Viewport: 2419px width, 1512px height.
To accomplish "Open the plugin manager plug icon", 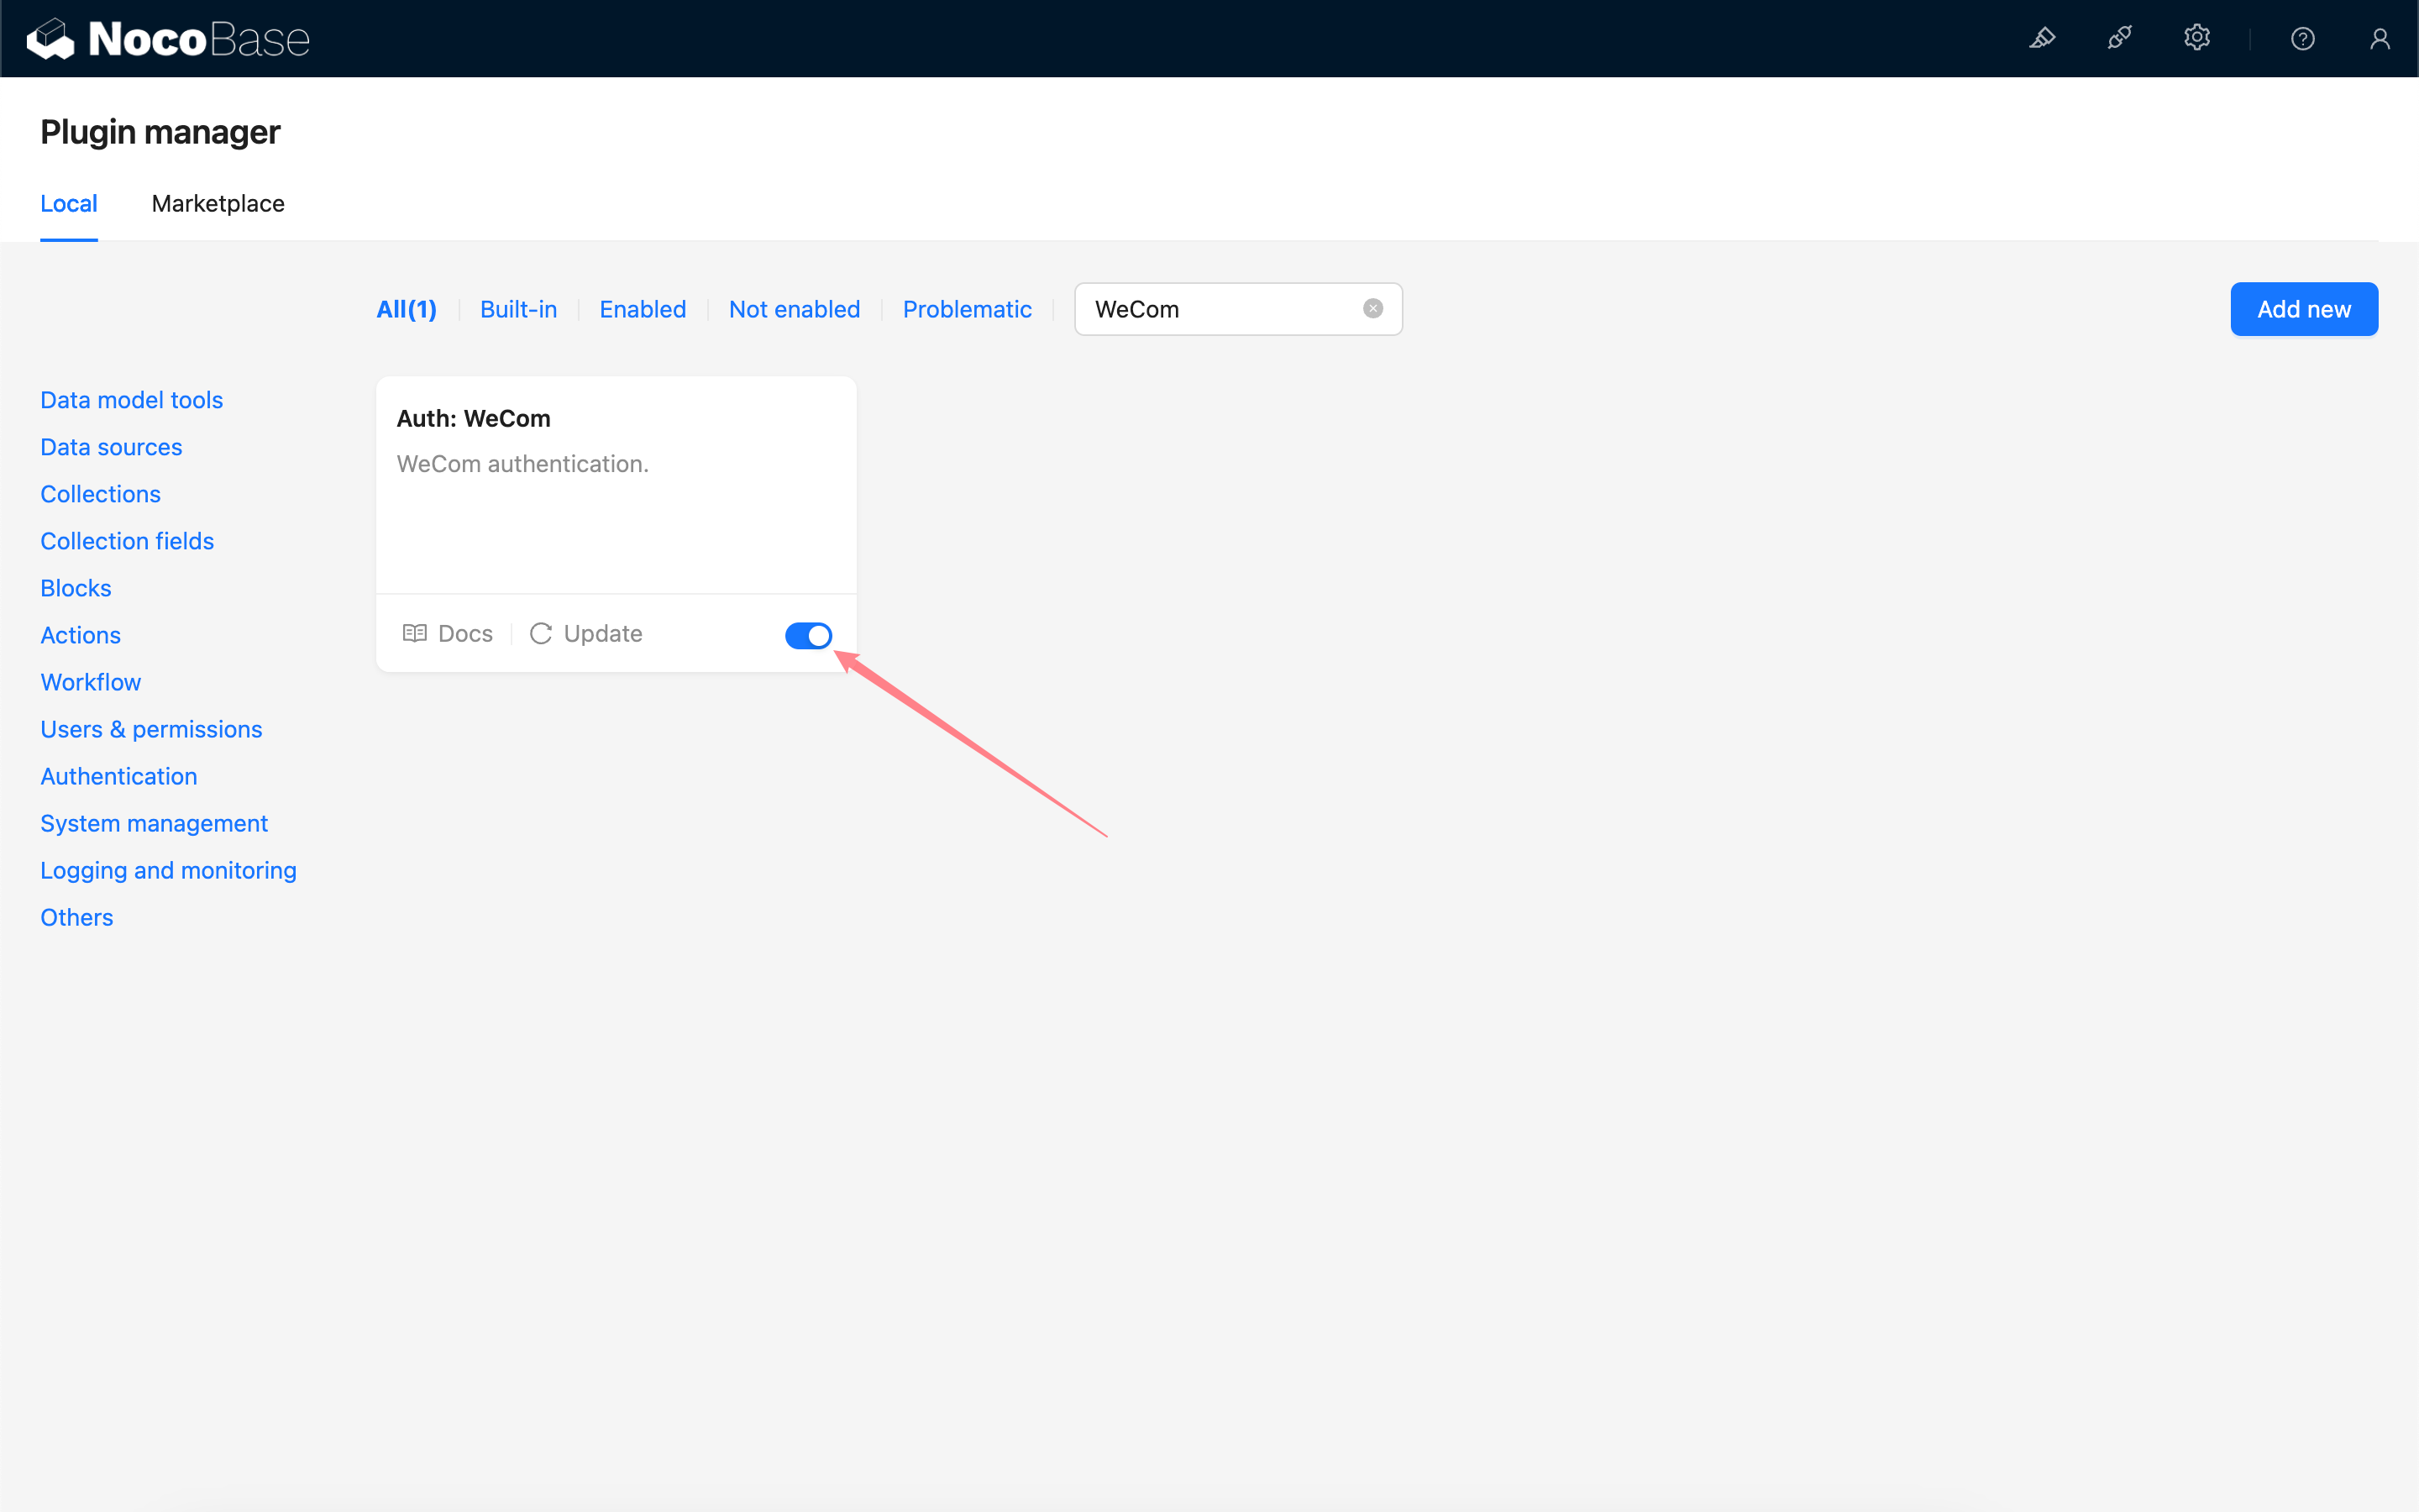I will tap(2119, 39).
